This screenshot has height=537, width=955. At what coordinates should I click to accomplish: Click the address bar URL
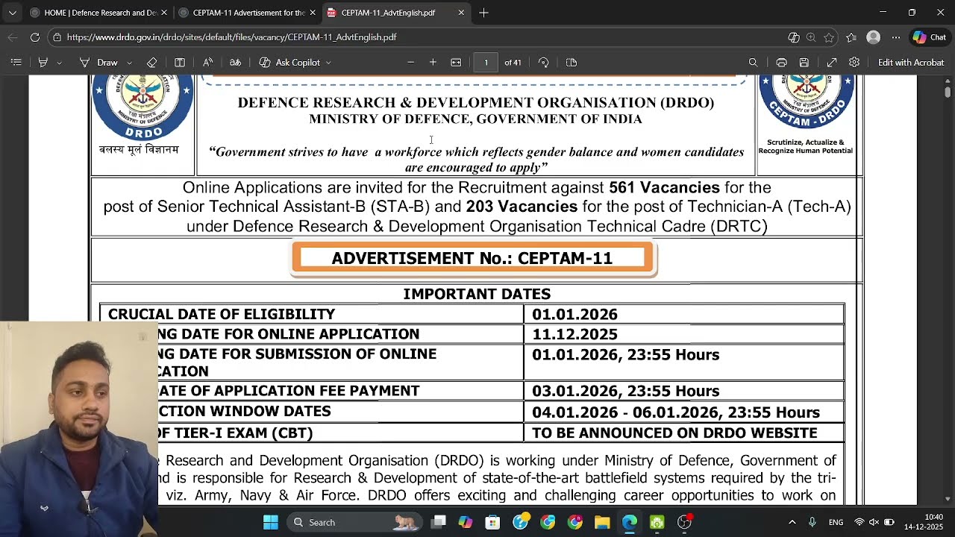pyautogui.click(x=231, y=37)
